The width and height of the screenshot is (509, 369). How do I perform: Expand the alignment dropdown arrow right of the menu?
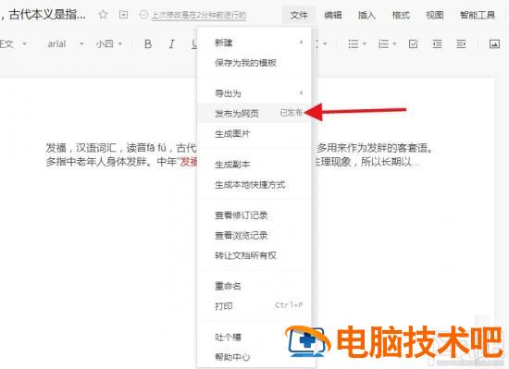[x=325, y=43]
